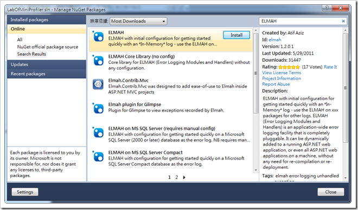Click the details pane scroll-down arrow
Image resolution: width=358 pixels, height=210 pixels.
coord(345,178)
